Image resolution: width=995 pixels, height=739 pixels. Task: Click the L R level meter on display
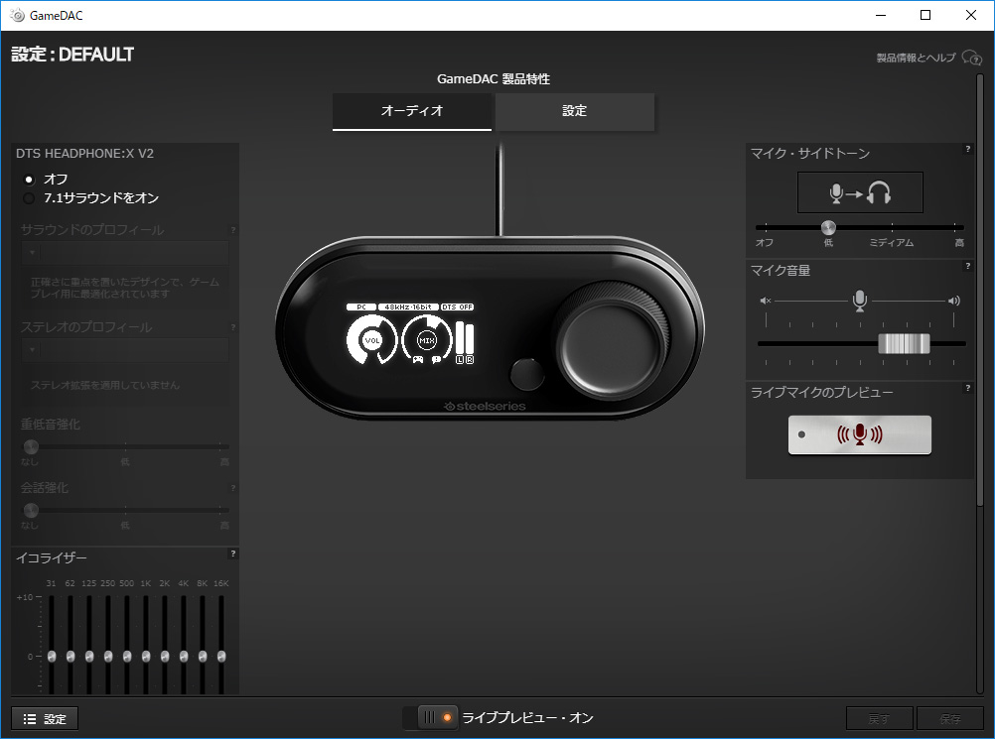click(465, 343)
